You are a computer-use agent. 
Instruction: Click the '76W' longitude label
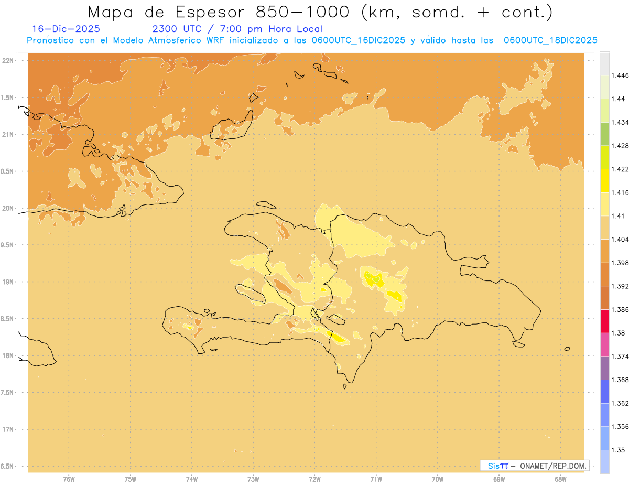[69, 479]
